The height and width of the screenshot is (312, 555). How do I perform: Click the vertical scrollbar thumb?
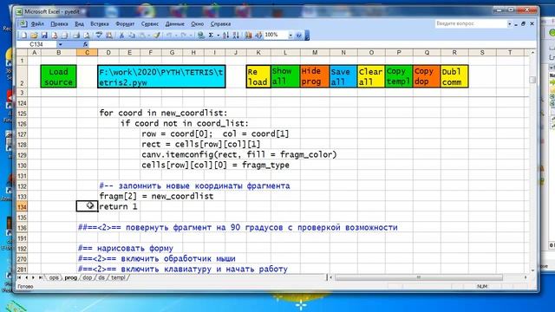tap(532, 80)
